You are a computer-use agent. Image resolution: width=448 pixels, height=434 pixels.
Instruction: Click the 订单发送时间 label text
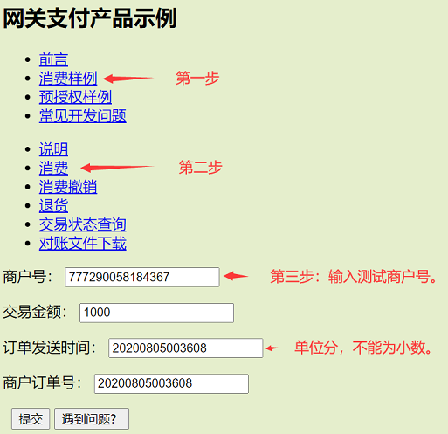pos(49,348)
